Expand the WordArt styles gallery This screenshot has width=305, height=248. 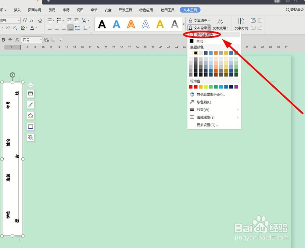pyautogui.click(x=184, y=24)
